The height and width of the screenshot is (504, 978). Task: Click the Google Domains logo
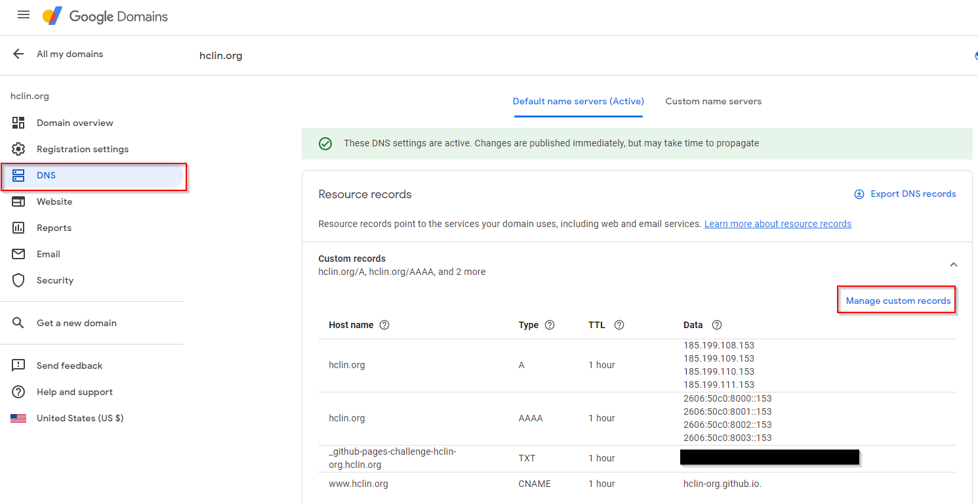(x=105, y=16)
